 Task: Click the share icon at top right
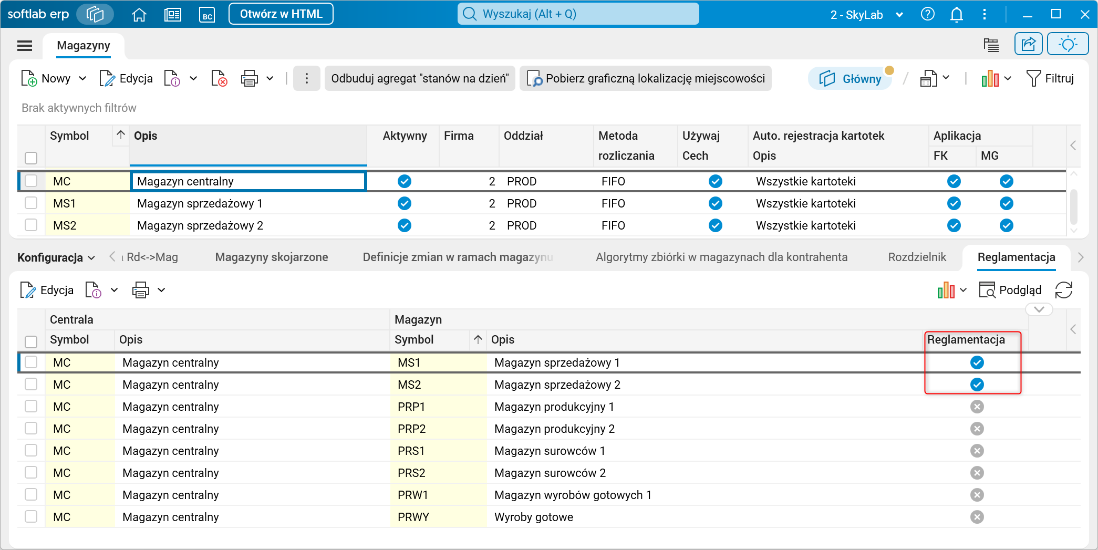pos(1028,44)
